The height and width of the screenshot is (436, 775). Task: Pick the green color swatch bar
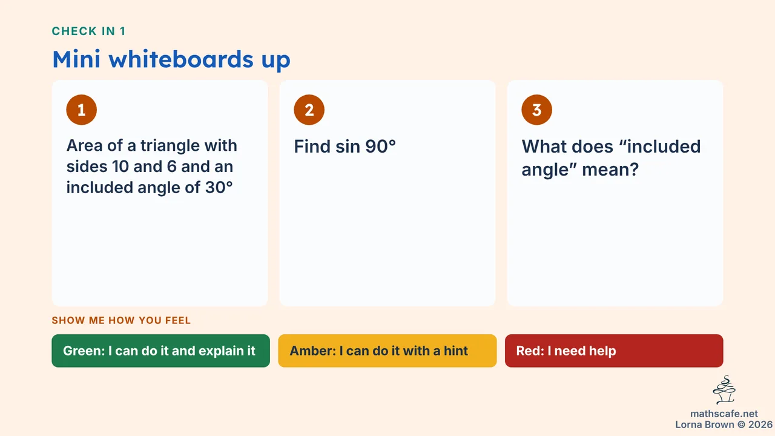coord(161,351)
